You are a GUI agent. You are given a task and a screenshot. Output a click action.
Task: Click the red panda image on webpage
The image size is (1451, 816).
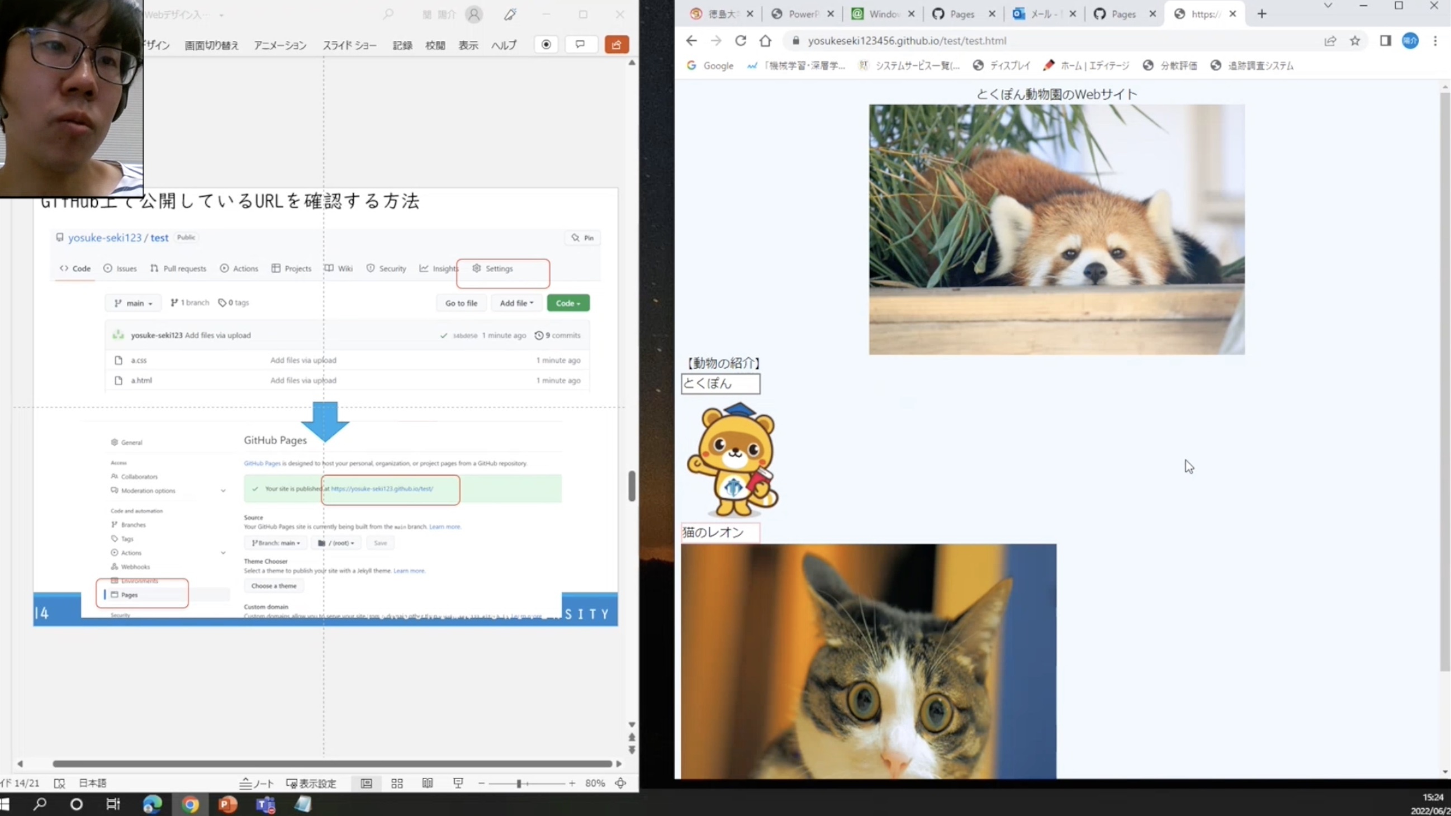(x=1057, y=229)
